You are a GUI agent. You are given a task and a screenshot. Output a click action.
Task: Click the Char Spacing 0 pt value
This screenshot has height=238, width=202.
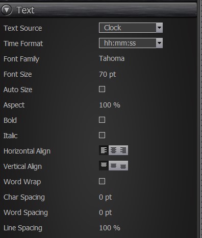106,197
